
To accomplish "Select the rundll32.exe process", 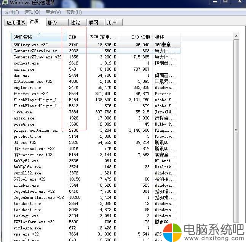I will click(96, 173).
